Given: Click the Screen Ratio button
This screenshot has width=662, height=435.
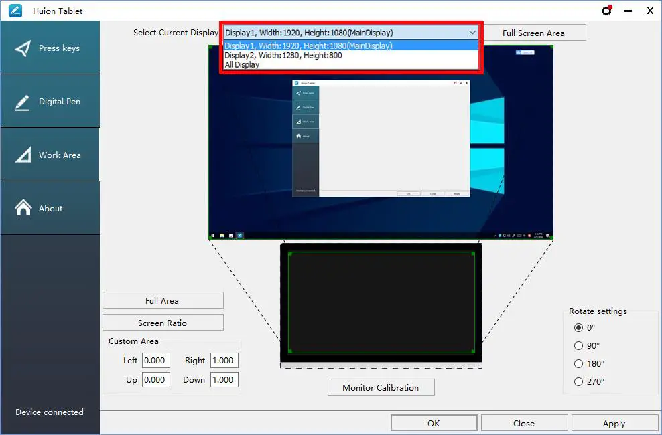Looking at the screenshot, I should tap(163, 323).
